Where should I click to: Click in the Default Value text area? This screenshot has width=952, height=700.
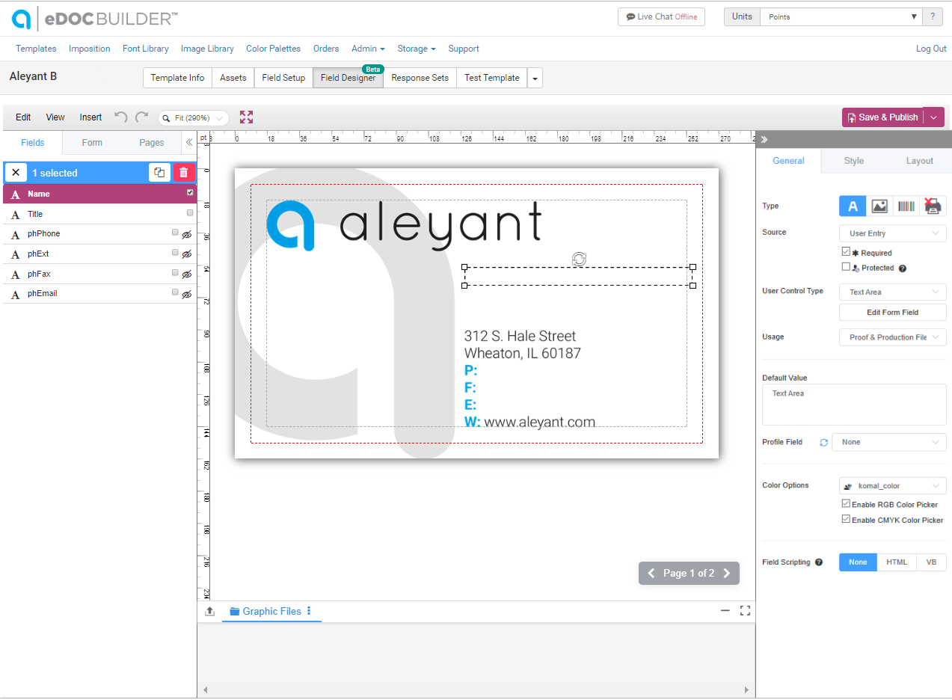click(x=854, y=405)
